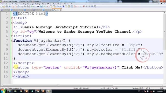This screenshot has height=93, width=166.
Task: Click the Windows Start button
Action: (x=3, y=91)
